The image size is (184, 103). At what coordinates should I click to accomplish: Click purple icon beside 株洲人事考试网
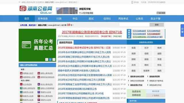(x=39, y=84)
